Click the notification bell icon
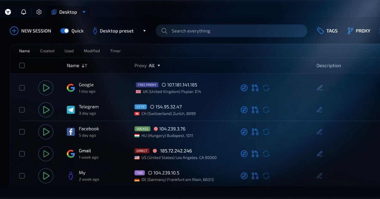The height and width of the screenshot is (199, 380). 23,12
